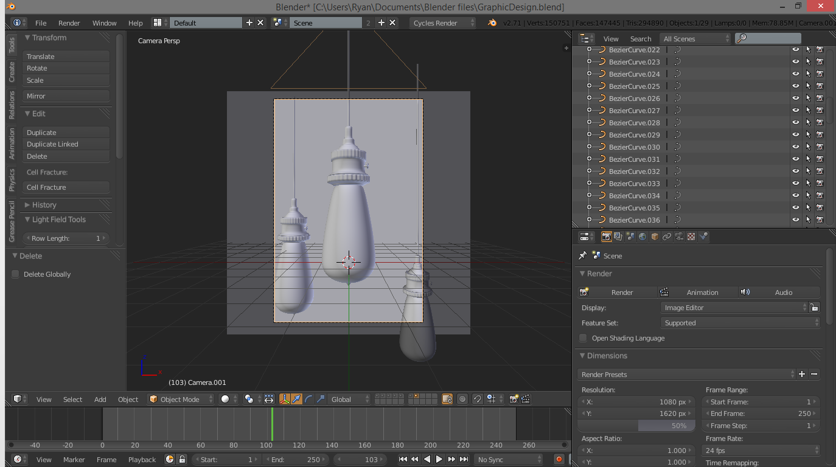Hide BezierCurve.022 with eye icon
836x467 pixels.
tap(795, 50)
